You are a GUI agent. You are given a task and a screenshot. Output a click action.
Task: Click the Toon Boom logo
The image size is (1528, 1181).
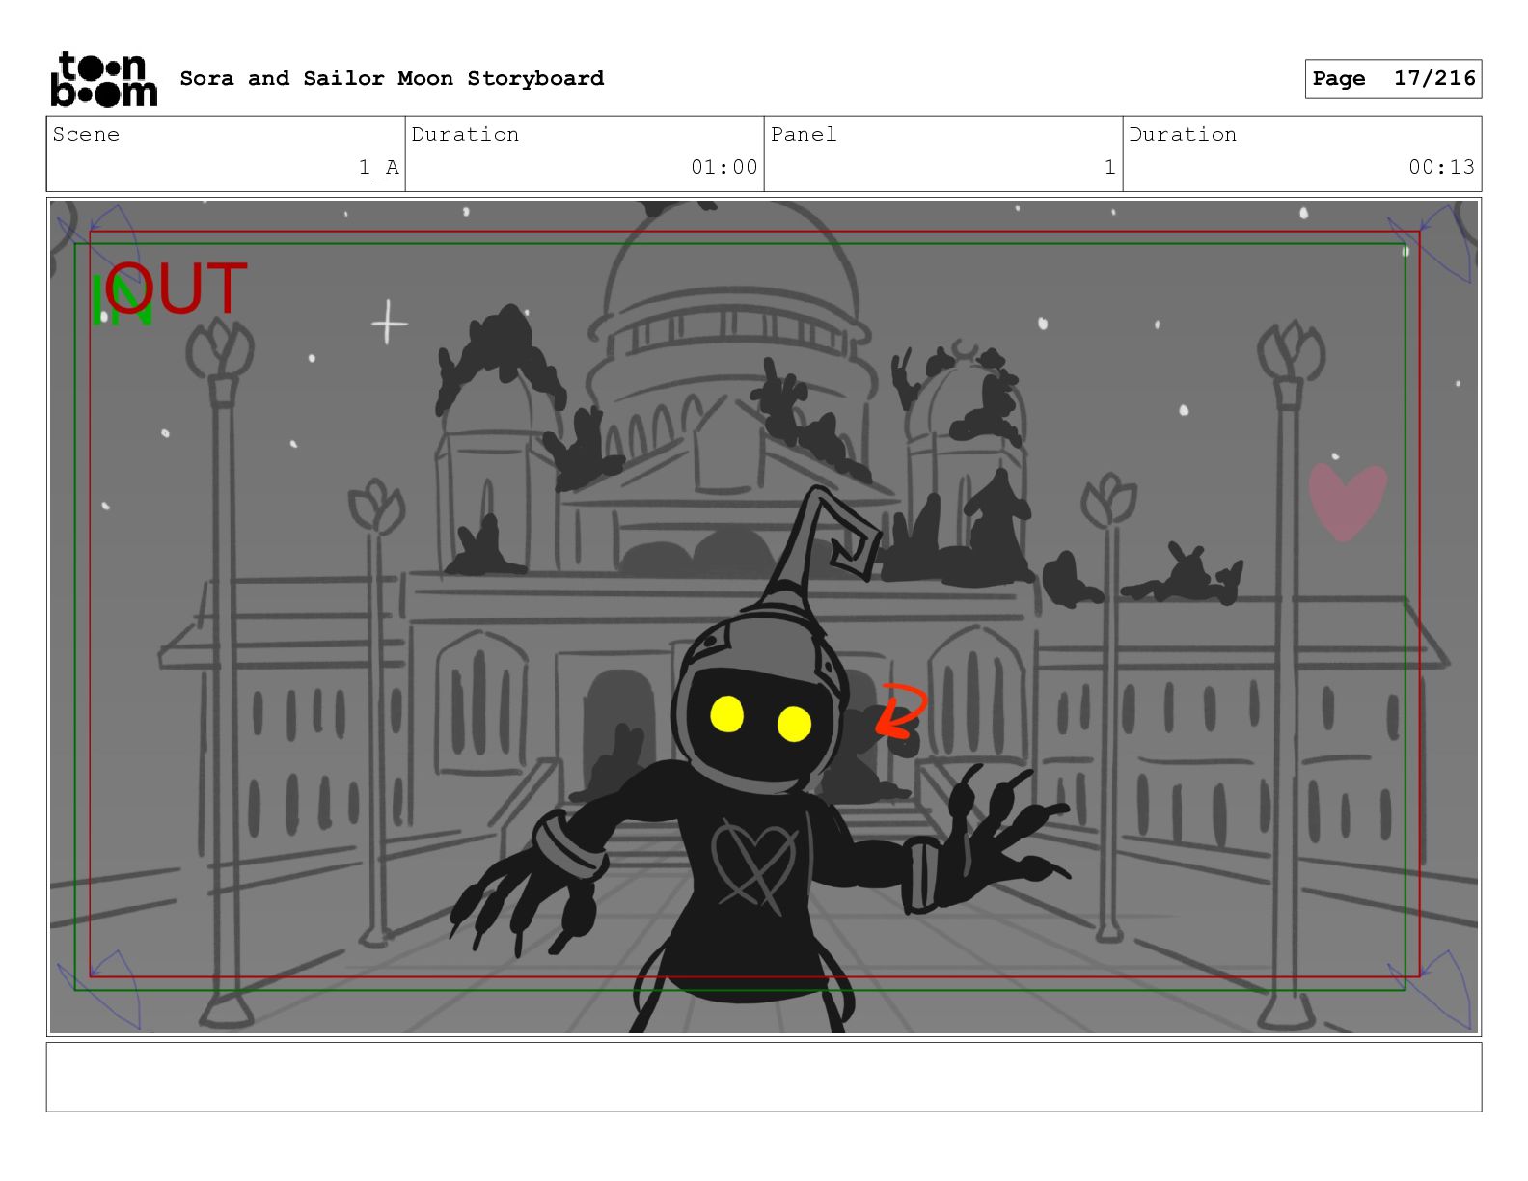click(x=103, y=78)
